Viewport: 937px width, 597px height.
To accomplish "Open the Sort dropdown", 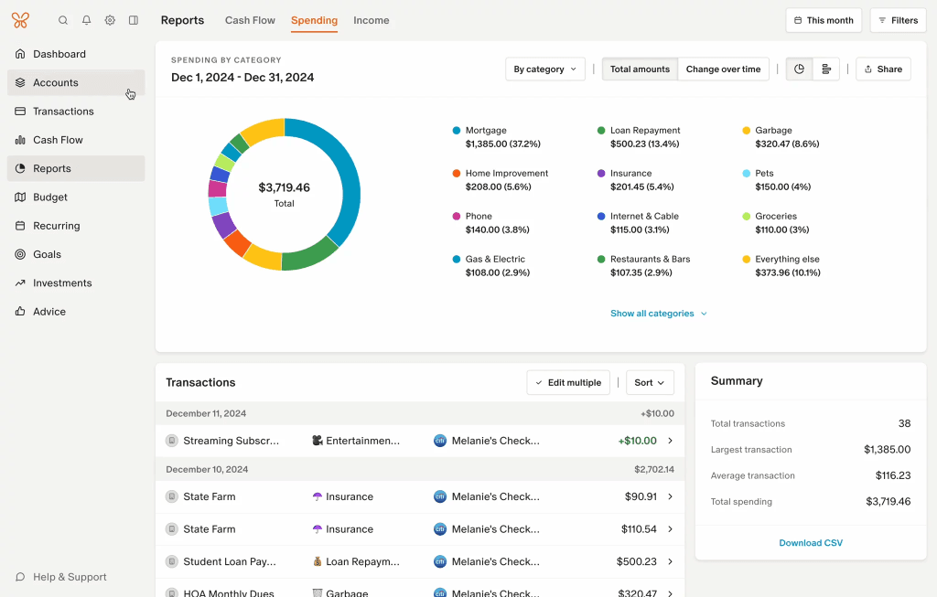I will [x=650, y=383].
